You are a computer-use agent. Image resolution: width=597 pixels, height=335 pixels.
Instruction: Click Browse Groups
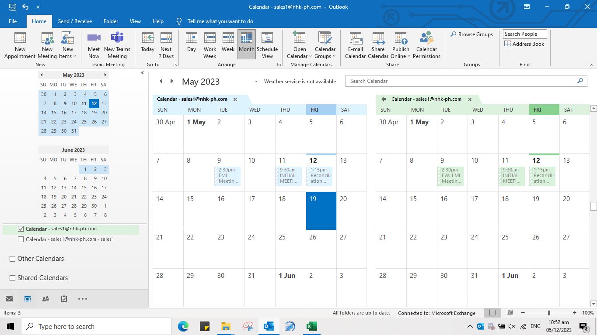pyautogui.click(x=471, y=34)
